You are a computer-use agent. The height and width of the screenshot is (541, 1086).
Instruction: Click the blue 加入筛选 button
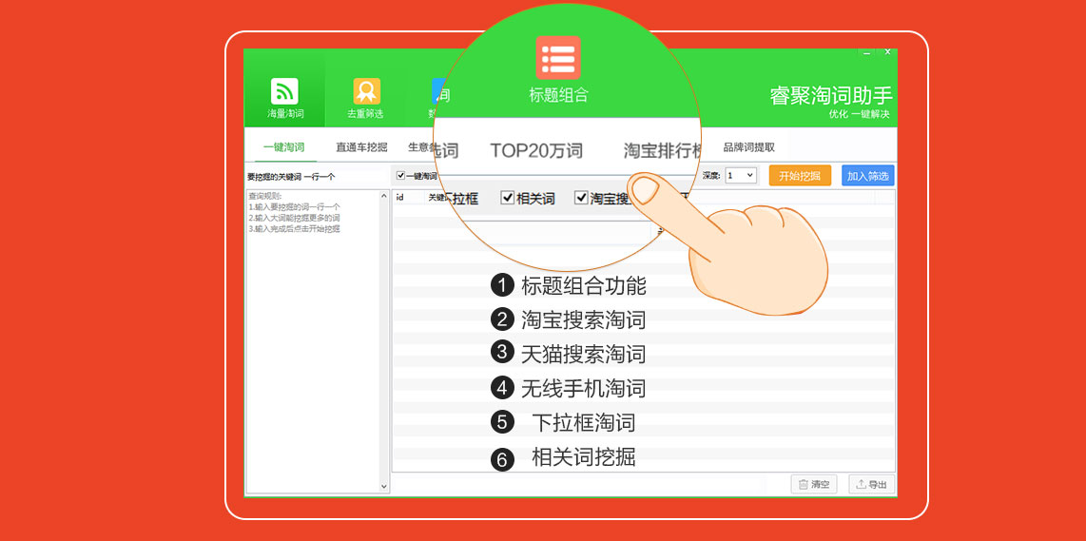tap(868, 175)
